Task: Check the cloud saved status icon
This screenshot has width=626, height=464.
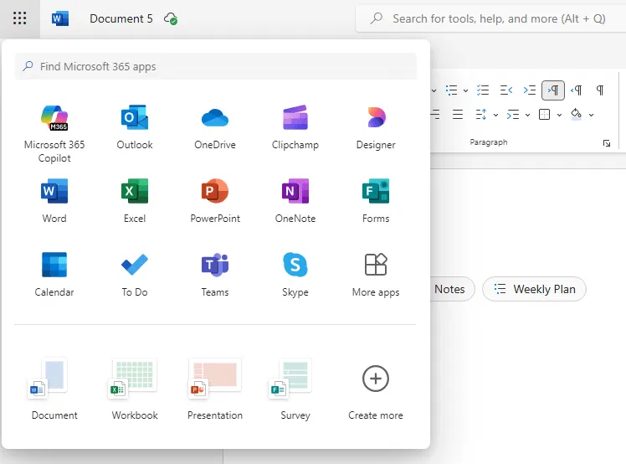Action: click(171, 18)
